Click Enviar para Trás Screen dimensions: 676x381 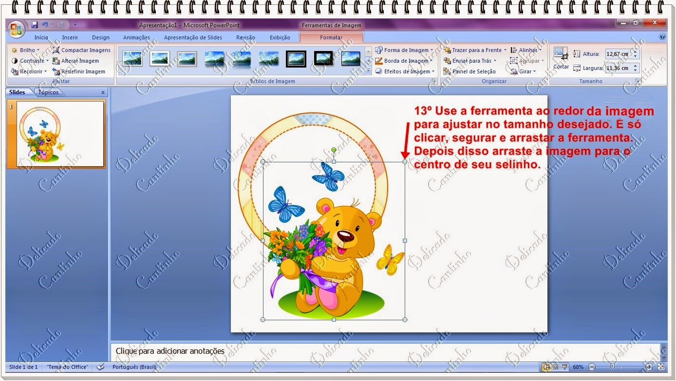[470, 61]
